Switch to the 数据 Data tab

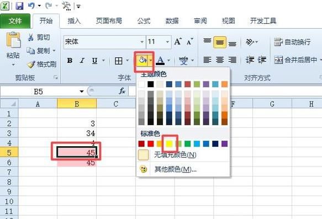(172, 21)
